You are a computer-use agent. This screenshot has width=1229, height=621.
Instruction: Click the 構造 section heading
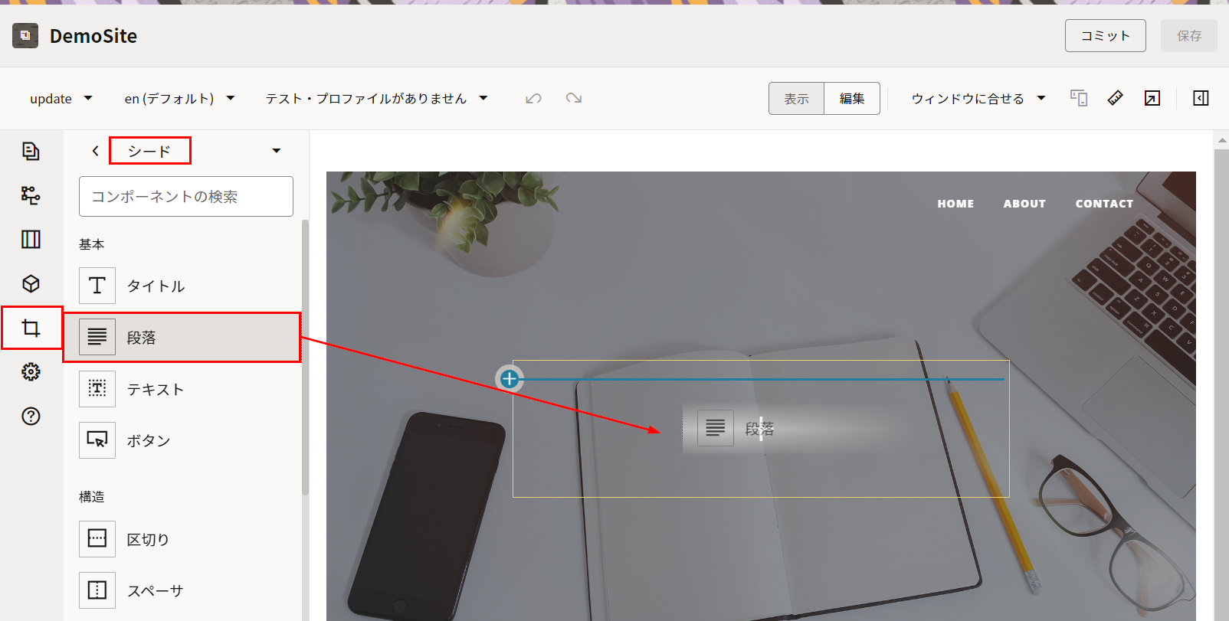(x=91, y=497)
